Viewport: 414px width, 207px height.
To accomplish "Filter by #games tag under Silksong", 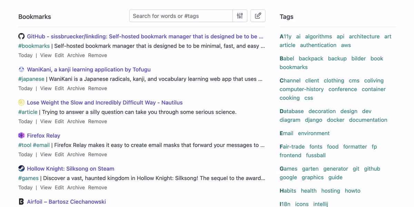I will point(28,178).
